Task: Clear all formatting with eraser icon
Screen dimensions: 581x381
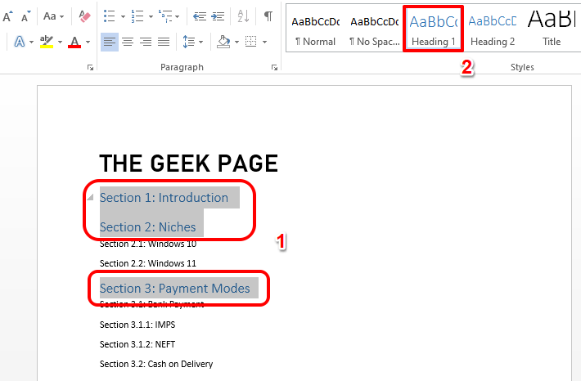Action: click(x=85, y=16)
